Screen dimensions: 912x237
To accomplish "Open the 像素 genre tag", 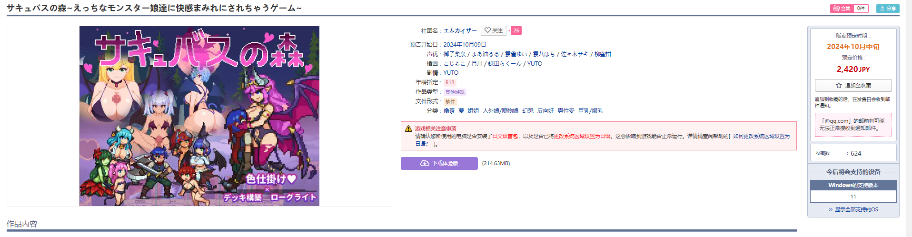I will [x=449, y=111].
